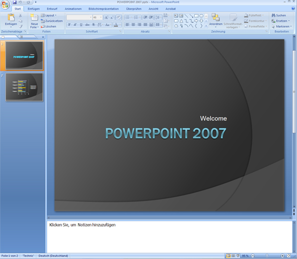Decrease the font size
The image size is (297, 259).
(112, 17)
